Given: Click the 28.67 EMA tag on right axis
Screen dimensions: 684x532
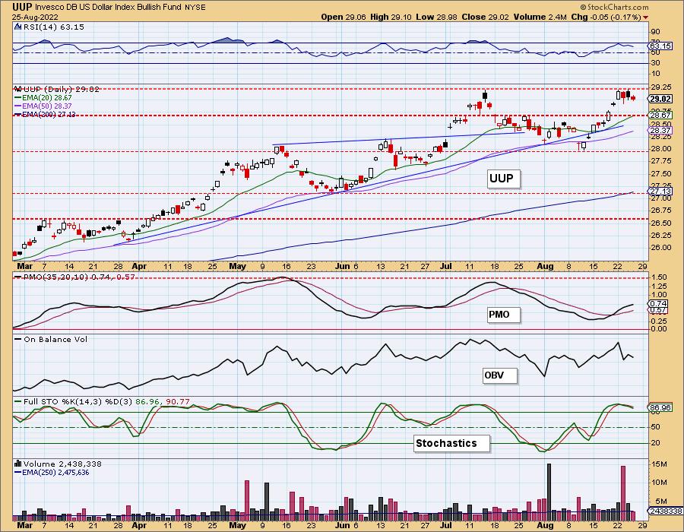Looking at the screenshot, I should (660, 116).
